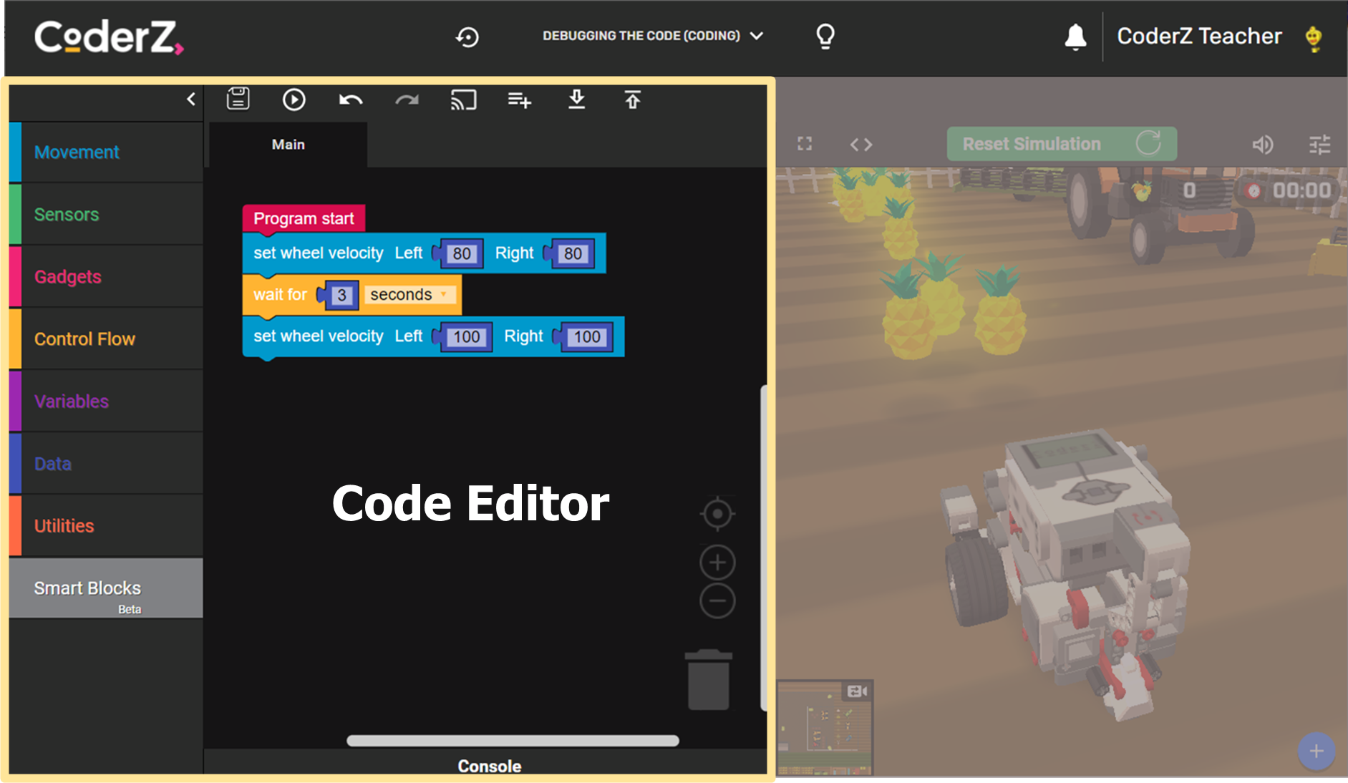
Task: Select the Main code tab
Action: (x=288, y=145)
